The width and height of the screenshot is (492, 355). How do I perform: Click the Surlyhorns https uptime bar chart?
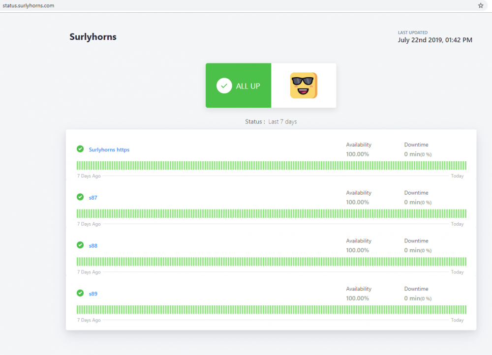click(x=271, y=165)
